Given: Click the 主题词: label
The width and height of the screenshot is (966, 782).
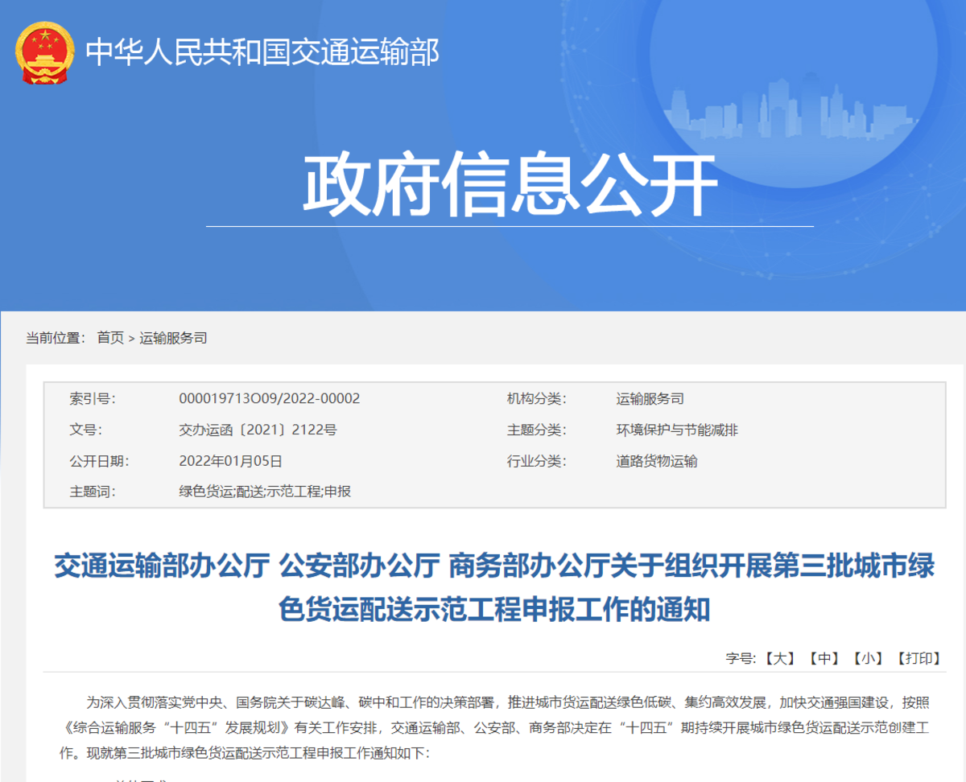Looking at the screenshot, I should click(x=92, y=491).
